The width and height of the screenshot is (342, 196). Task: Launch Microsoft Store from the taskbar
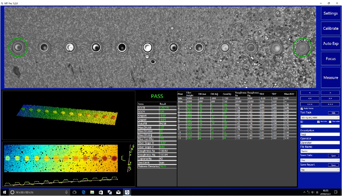(x=101, y=192)
